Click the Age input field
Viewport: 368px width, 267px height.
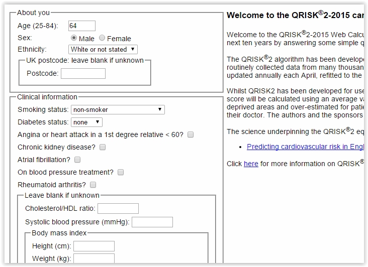pos(82,26)
